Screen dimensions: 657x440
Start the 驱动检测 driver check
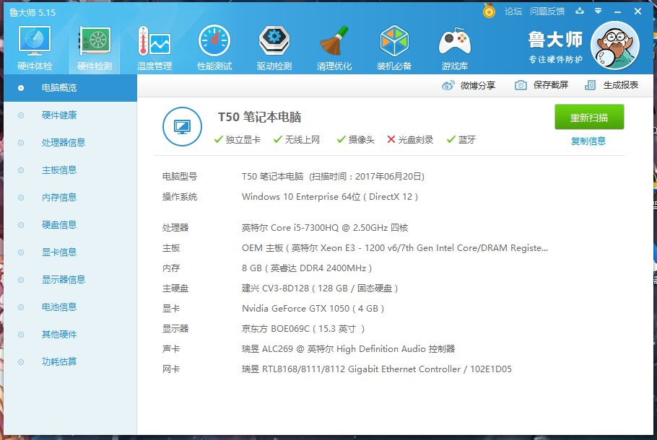274,45
